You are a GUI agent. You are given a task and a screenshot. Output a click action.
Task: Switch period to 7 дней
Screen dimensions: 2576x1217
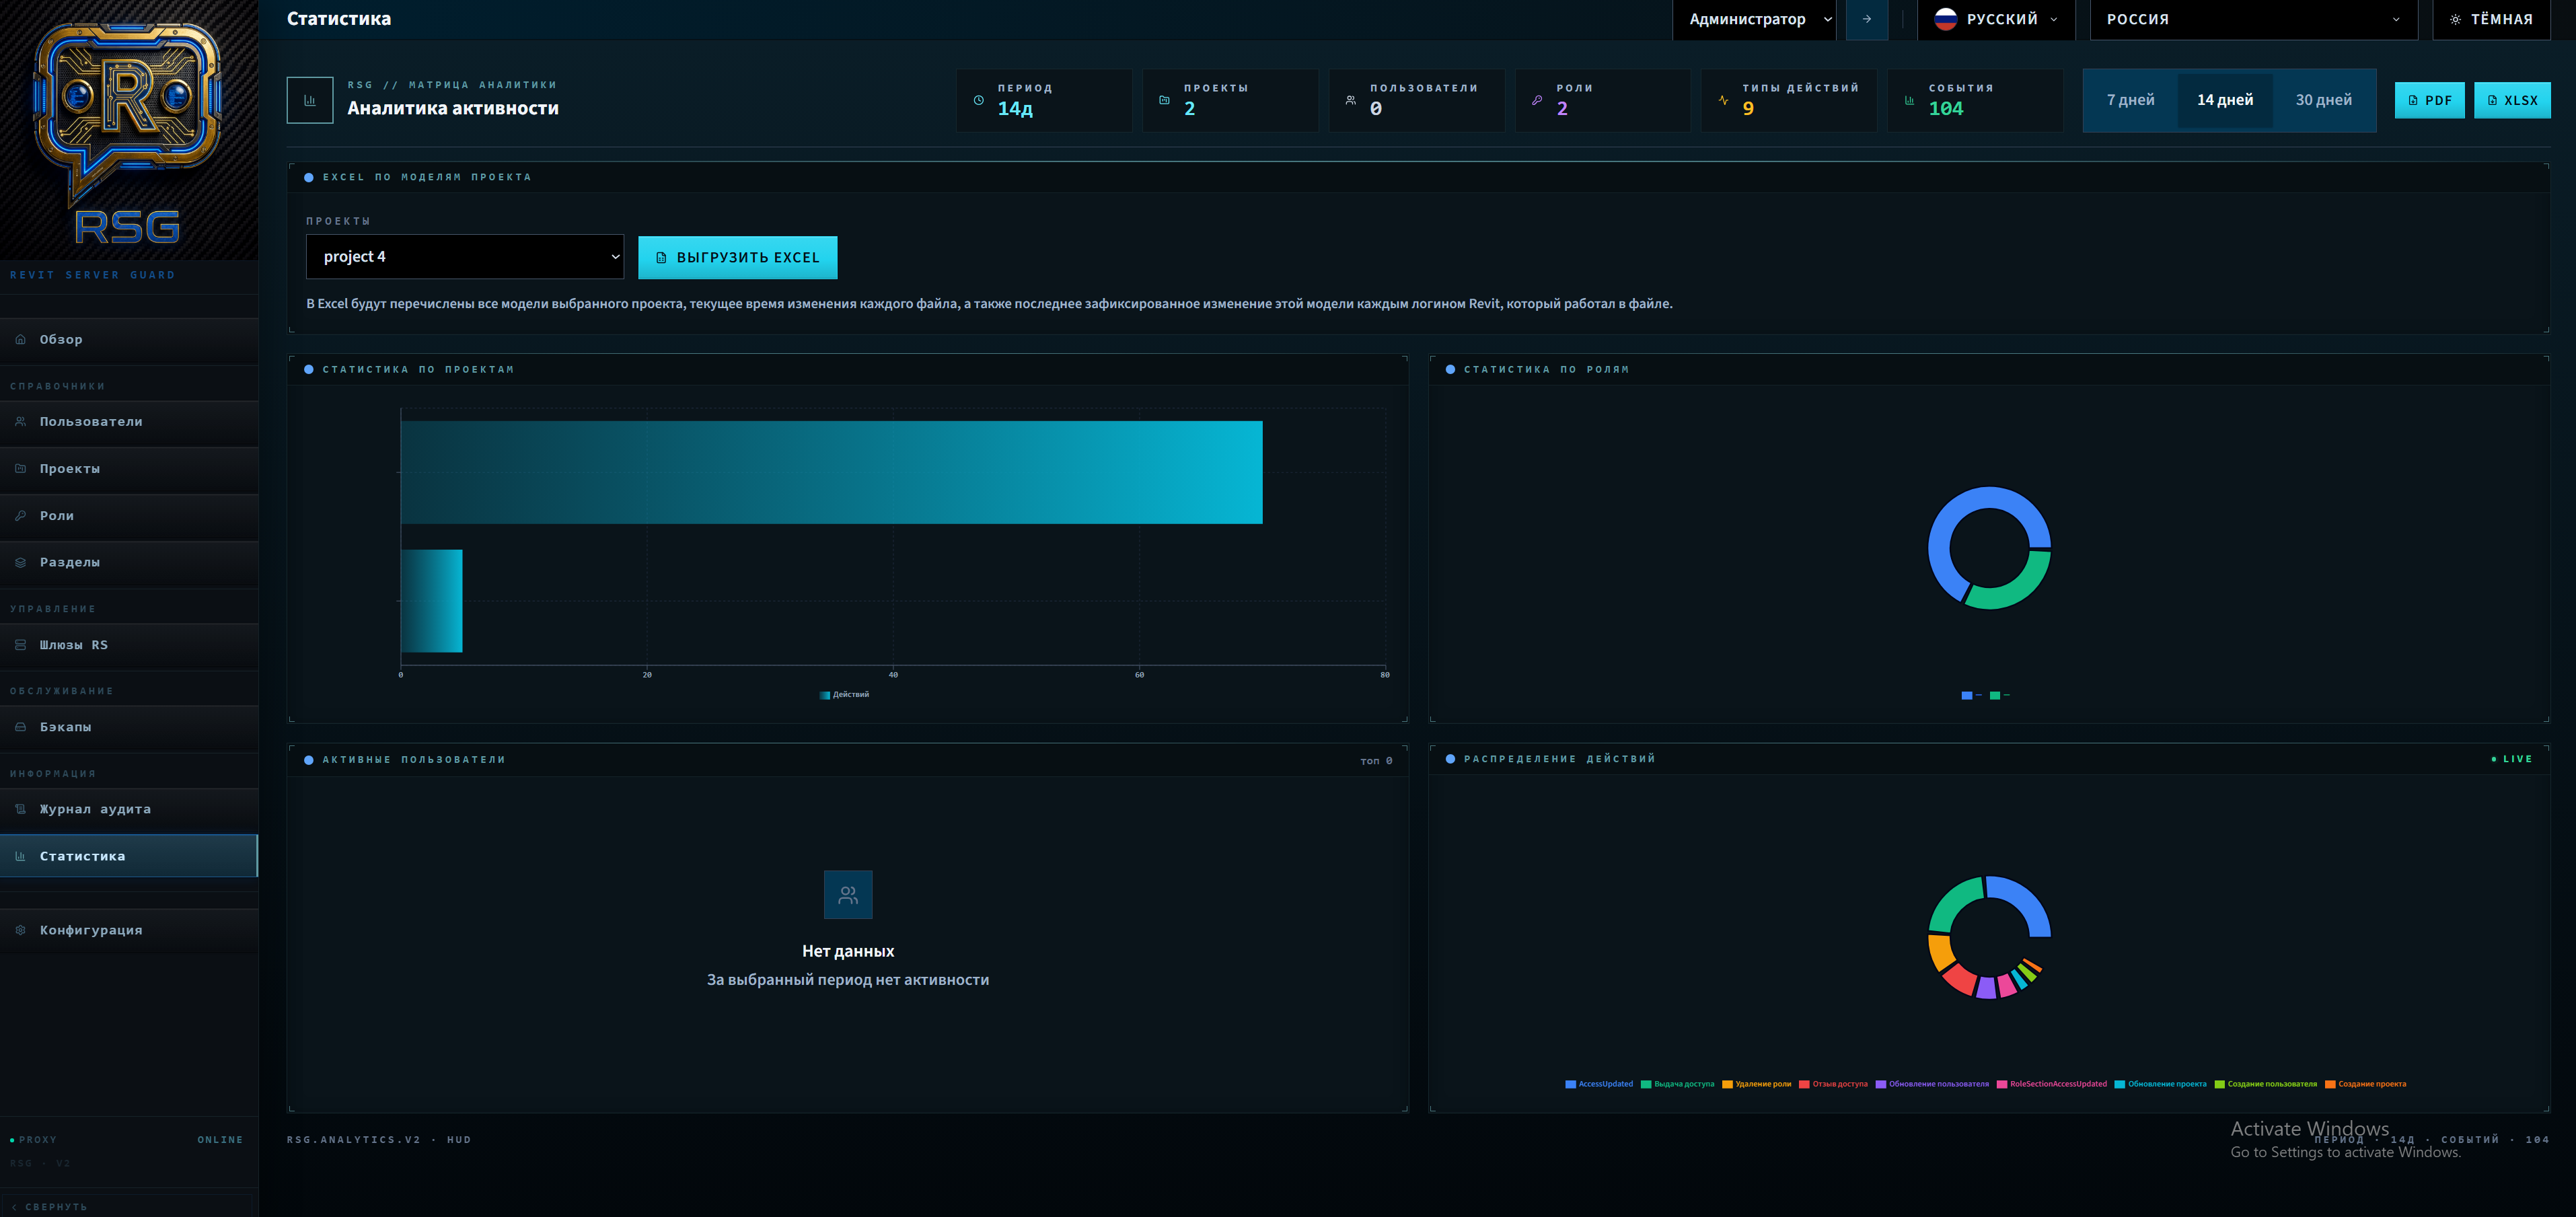2130,100
